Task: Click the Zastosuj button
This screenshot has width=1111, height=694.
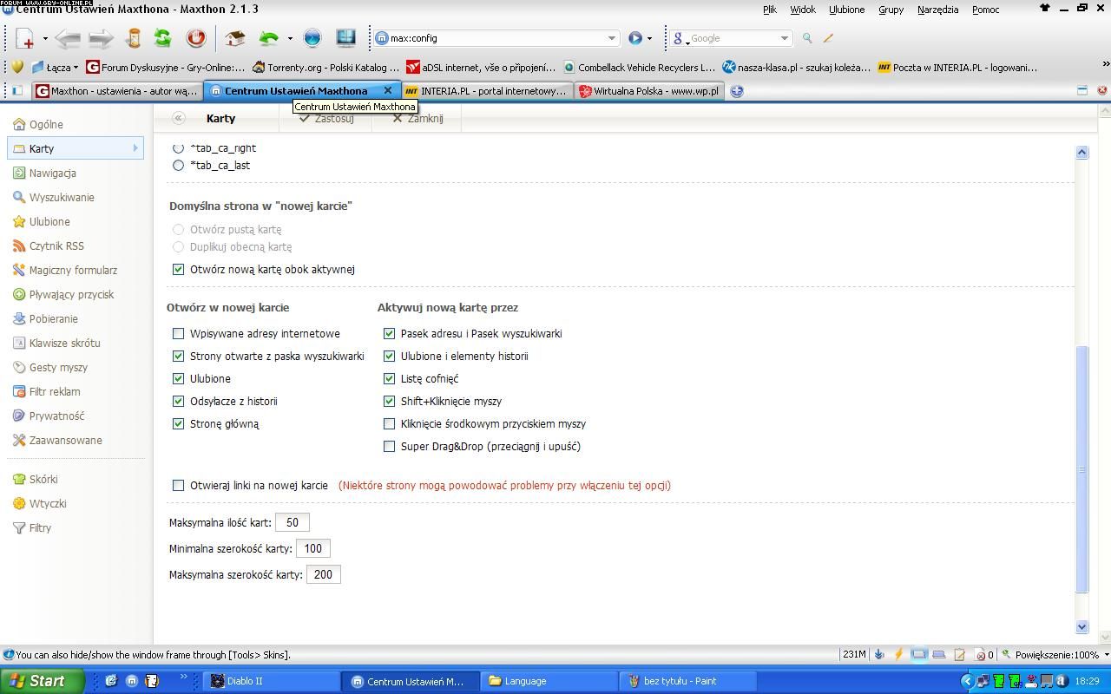Action: 325,119
